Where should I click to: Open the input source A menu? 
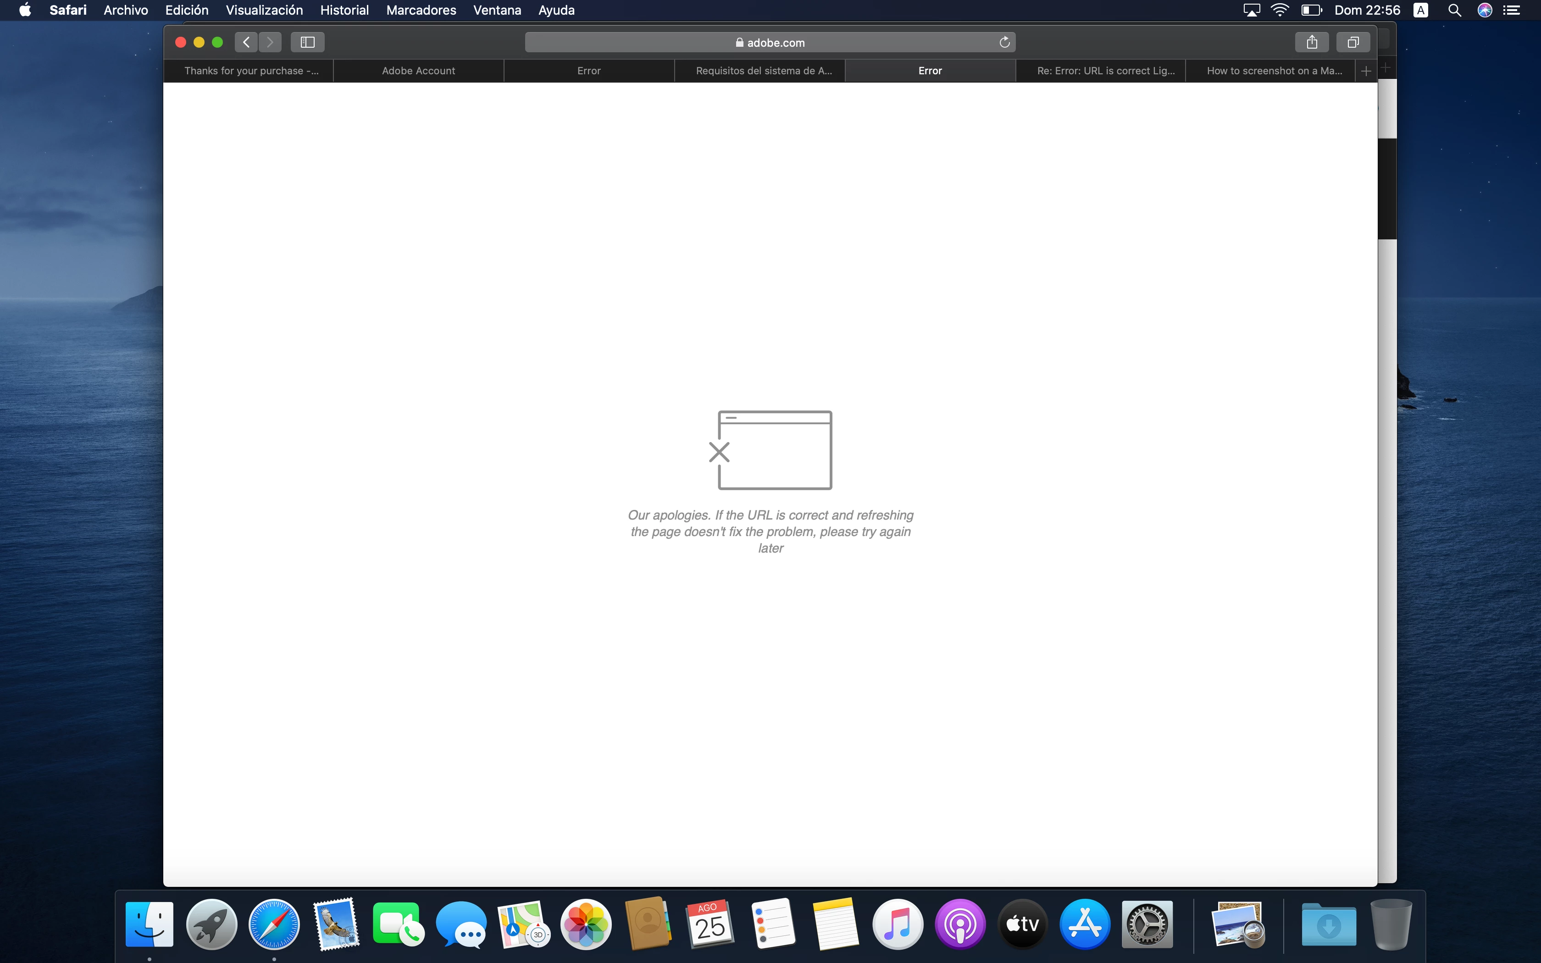[1421, 10]
